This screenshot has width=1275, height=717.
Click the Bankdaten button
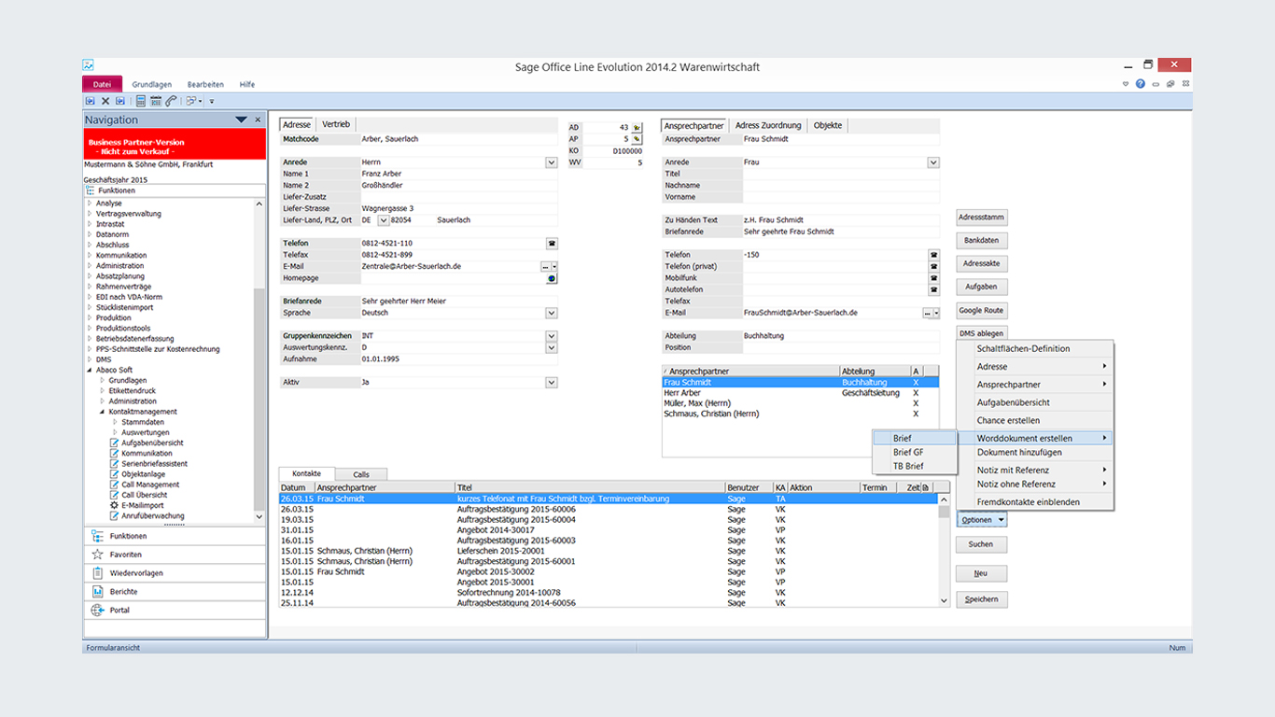click(982, 241)
